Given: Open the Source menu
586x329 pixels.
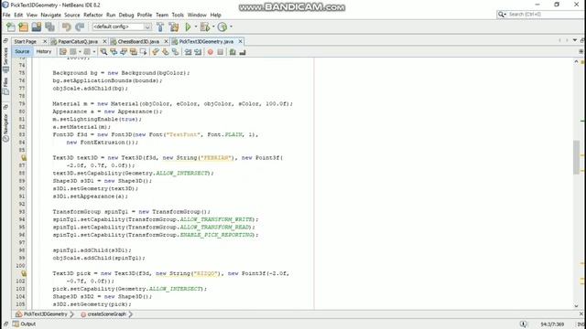Looking at the screenshot, I should click(72, 15).
